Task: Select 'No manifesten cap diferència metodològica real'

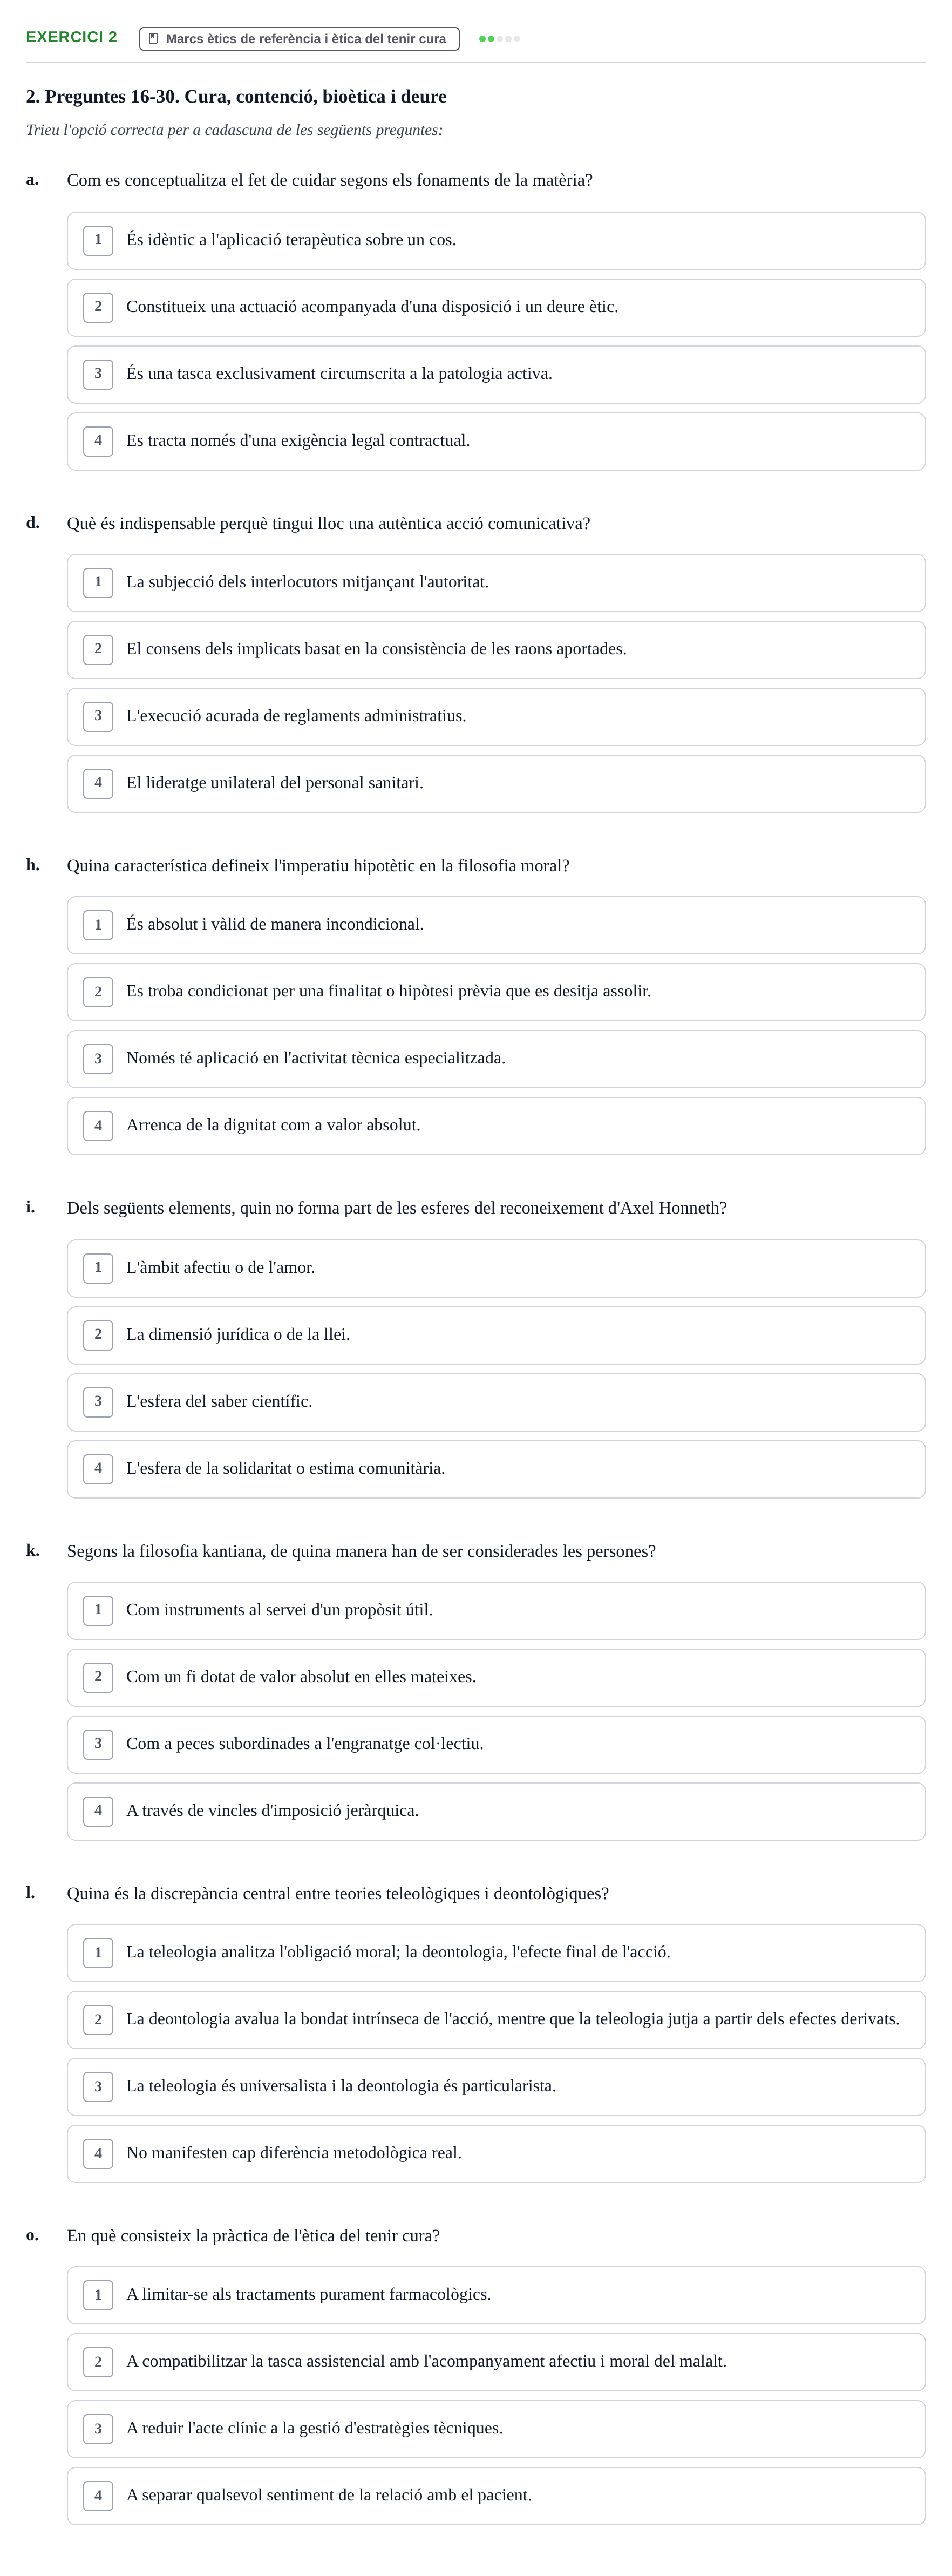Action: pyautogui.click(x=496, y=2153)
